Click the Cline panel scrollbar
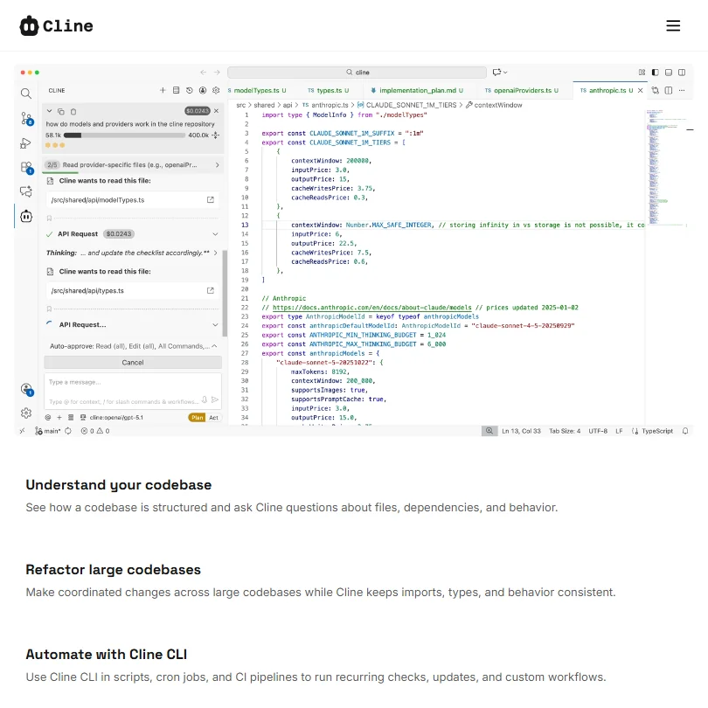 pyautogui.click(x=225, y=293)
